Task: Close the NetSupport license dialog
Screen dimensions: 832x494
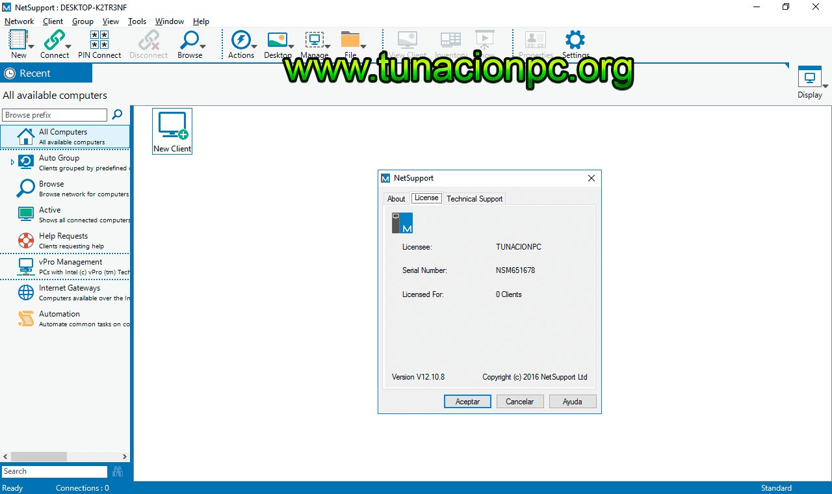Action: pyautogui.click(x=591, y=178)
